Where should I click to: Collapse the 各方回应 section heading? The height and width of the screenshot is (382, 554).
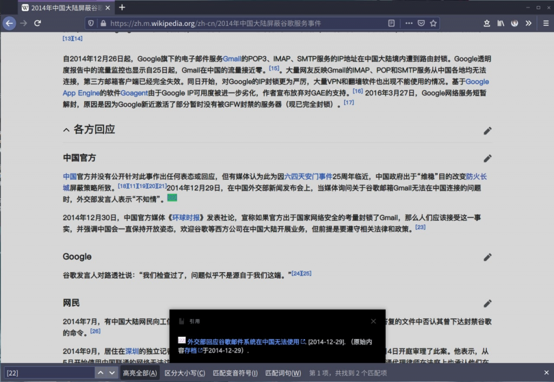pos(67,130)
